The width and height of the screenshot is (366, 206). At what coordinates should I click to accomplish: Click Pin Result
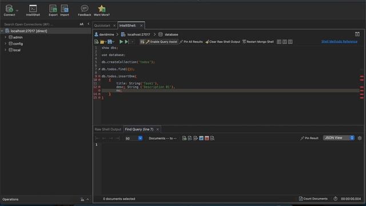(x=309, y=138)
